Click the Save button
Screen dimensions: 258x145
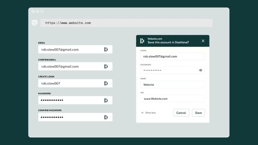(198, 113)
